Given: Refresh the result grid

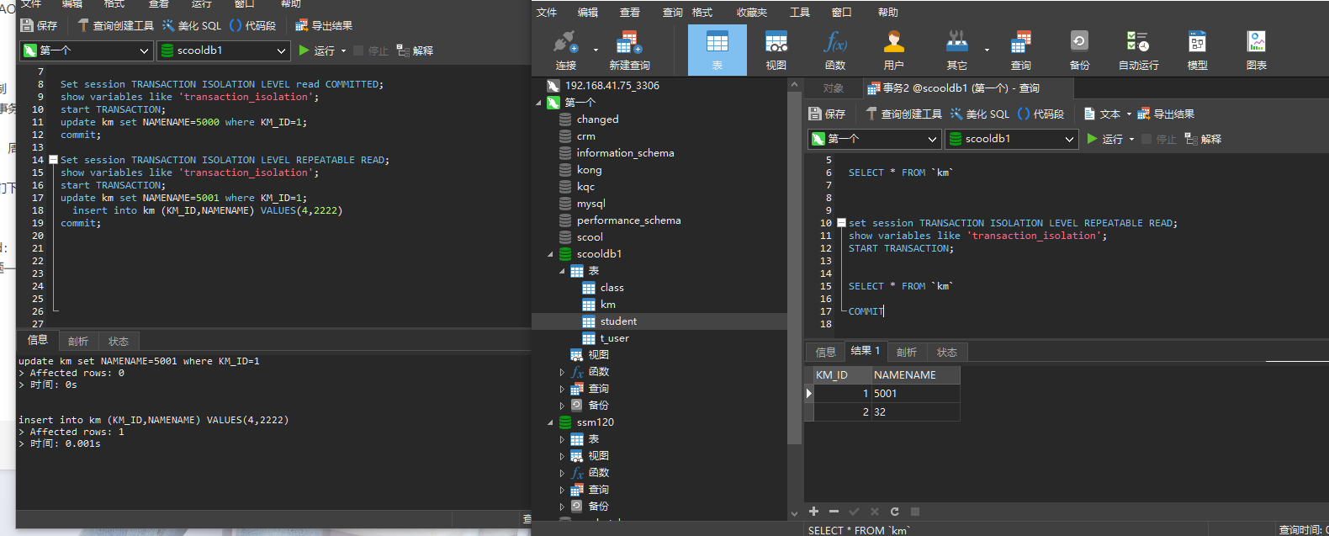Looking at the screenshot, I should pos(895,512).
